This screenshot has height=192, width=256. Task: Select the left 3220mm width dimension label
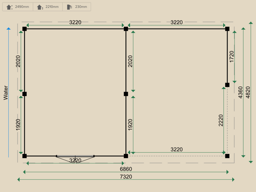pyautogui.click(x=75, y=22)
